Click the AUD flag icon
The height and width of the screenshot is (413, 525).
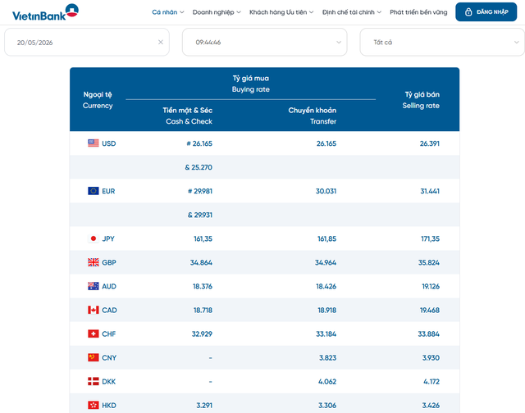[93, 286]
